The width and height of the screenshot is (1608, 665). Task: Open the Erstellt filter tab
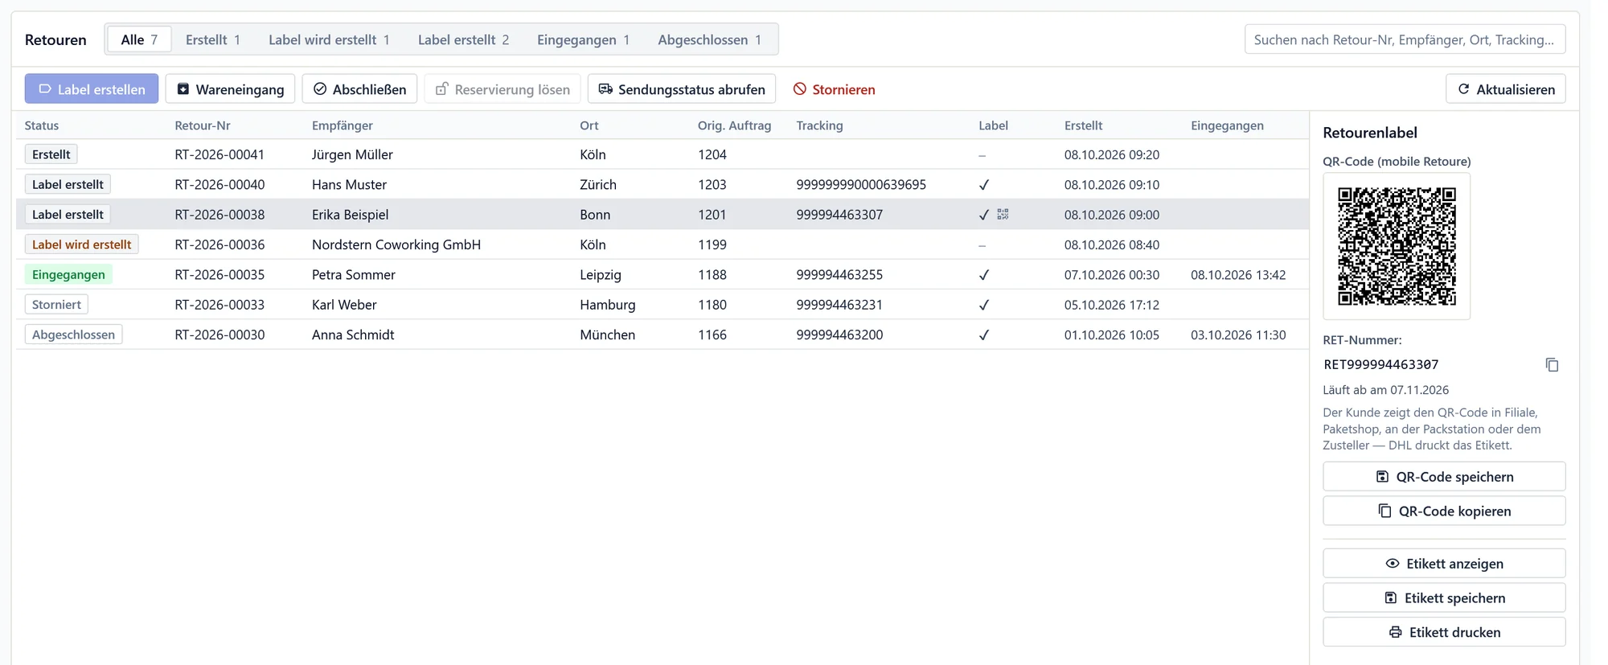click(213, 39)
